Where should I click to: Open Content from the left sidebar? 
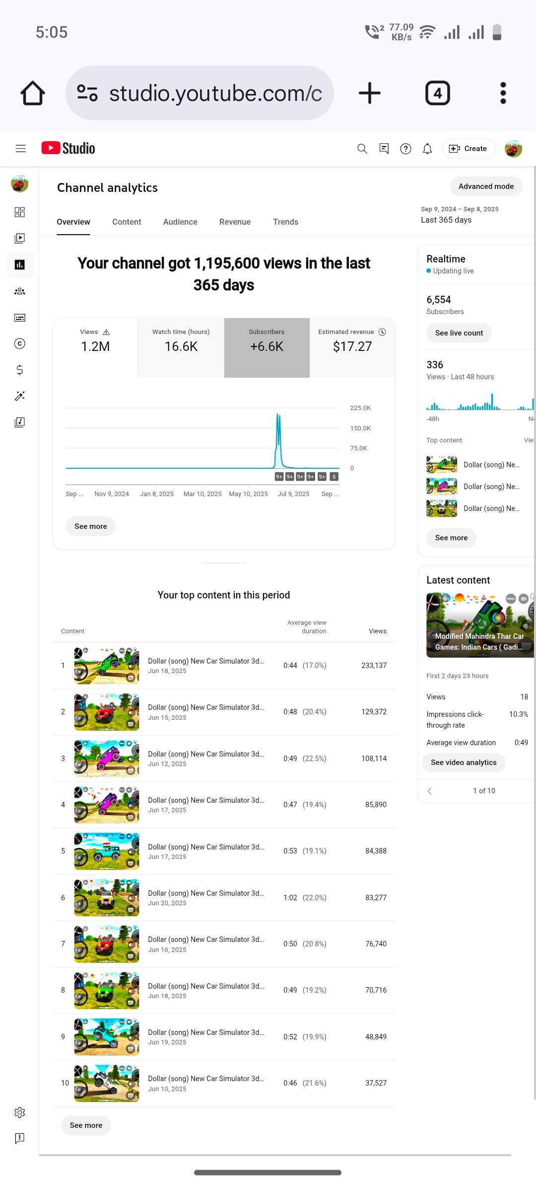click(20, 238)
